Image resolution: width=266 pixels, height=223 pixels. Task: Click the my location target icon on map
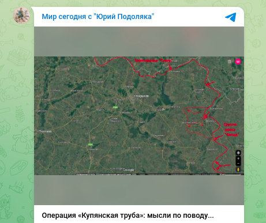tap(238, 153)
